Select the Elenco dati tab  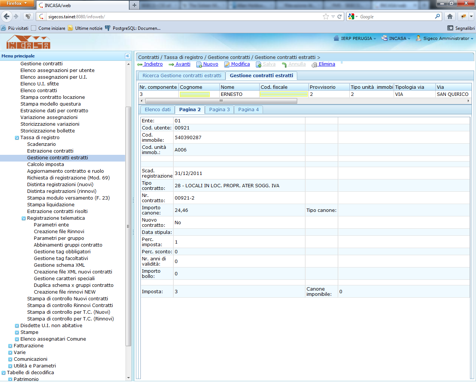(158, 110)
